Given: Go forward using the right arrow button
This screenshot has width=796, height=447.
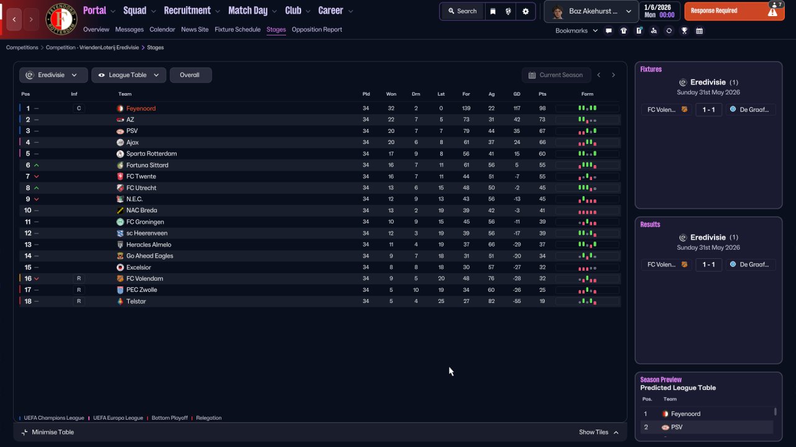Looking at the screenshot, I should [x=31, y=19].
